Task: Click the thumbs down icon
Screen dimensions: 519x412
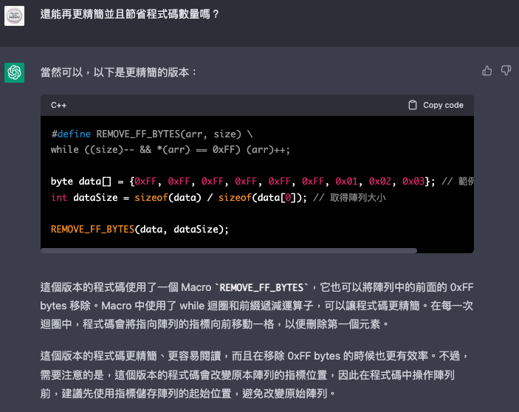Action: click(506, 70)
